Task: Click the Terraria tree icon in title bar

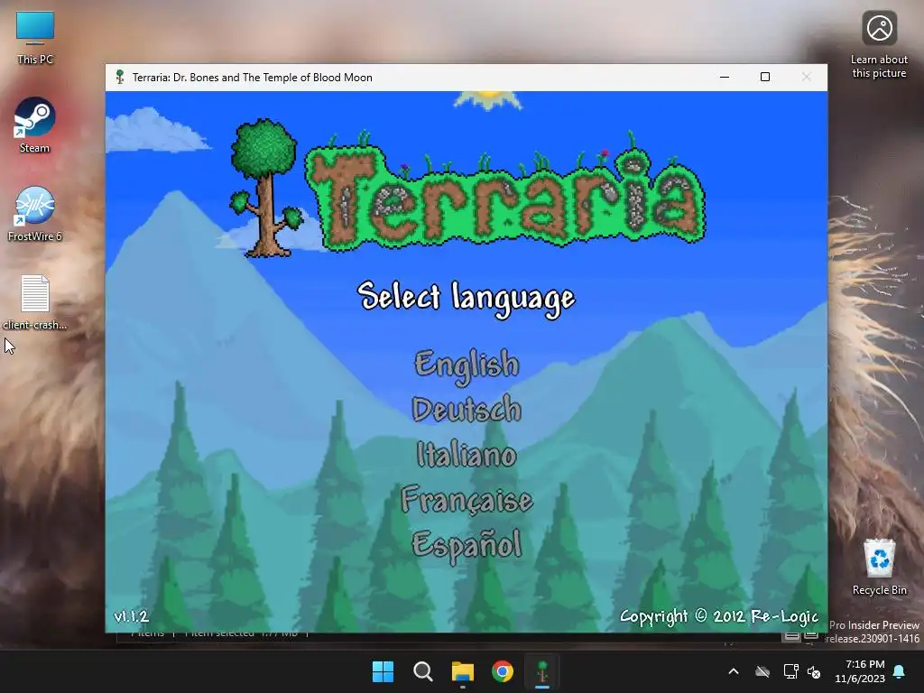Action: 120,78
